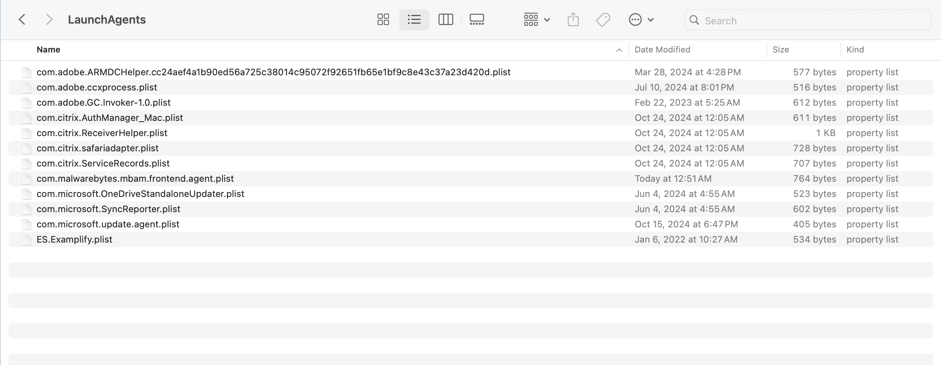Focus the Search field
The image size is (941, 365).
(x=808, y=20)
